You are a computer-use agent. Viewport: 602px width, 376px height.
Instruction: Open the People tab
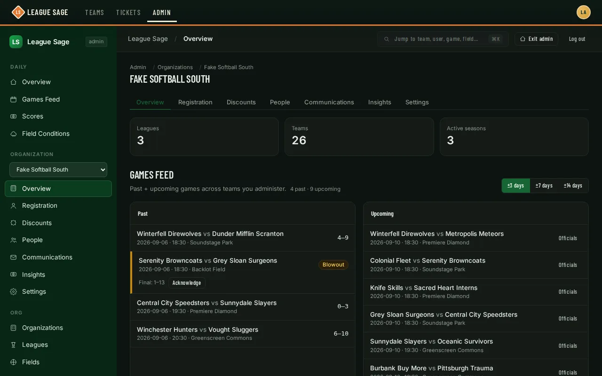click(280, 102)
